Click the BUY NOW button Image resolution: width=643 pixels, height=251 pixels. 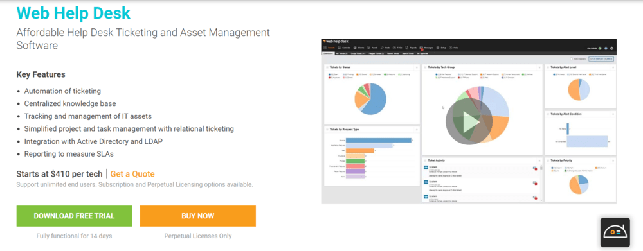coord(197,216)
